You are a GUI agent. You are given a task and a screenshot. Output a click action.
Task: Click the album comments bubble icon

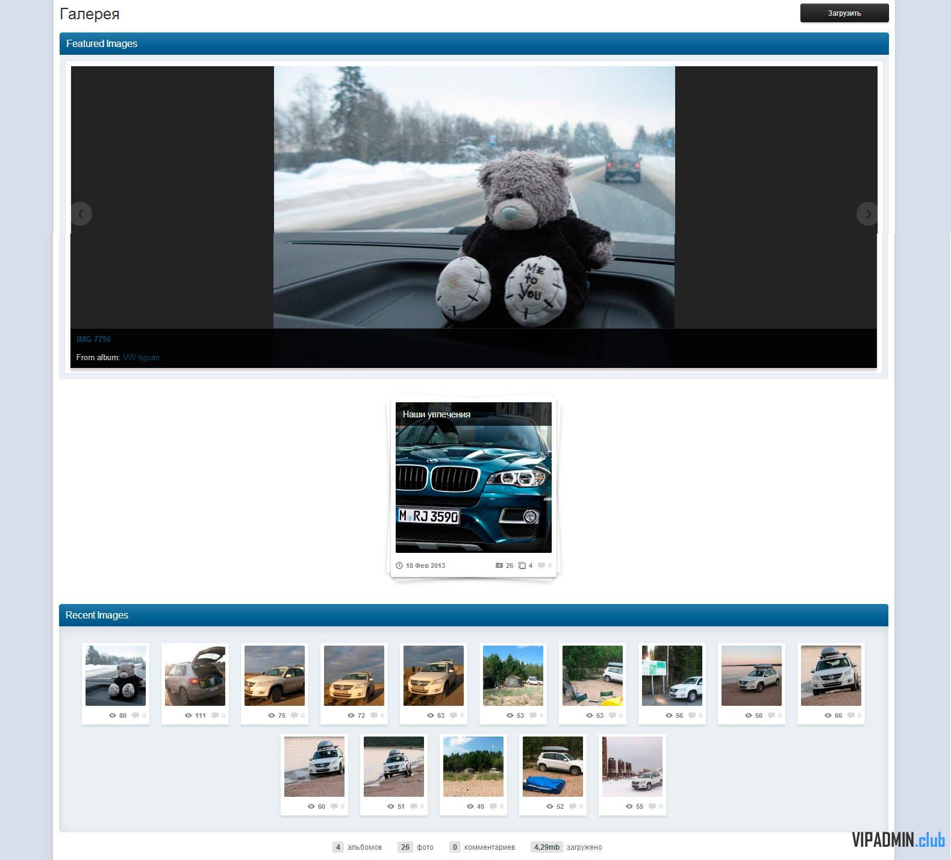click(x=541, y=566)
